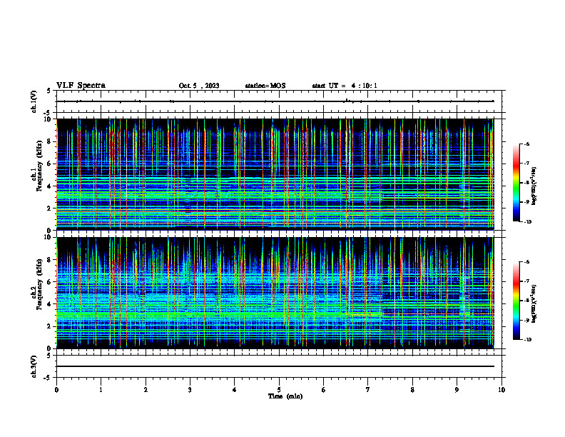Click inside the ch.2 spectrogram panel

275,293
